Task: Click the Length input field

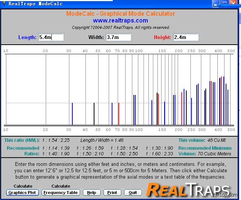Action: tap(51, 37)
